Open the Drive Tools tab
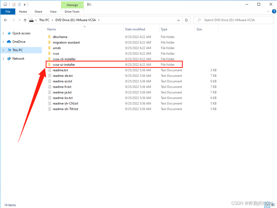Viewport: 277px width, 208px height. tap(72, 12)
